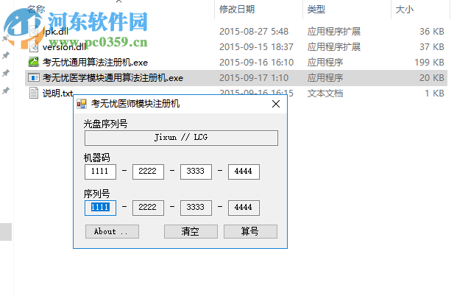Select the file 说明.txt
468x296 pixels.
pyautogui.click(x=57, y=94)
